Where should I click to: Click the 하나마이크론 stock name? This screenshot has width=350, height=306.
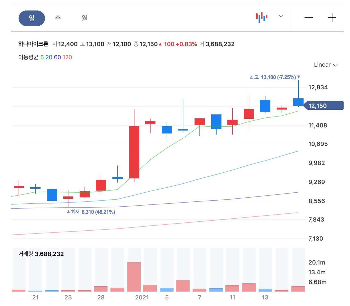[x=33, y=44]
